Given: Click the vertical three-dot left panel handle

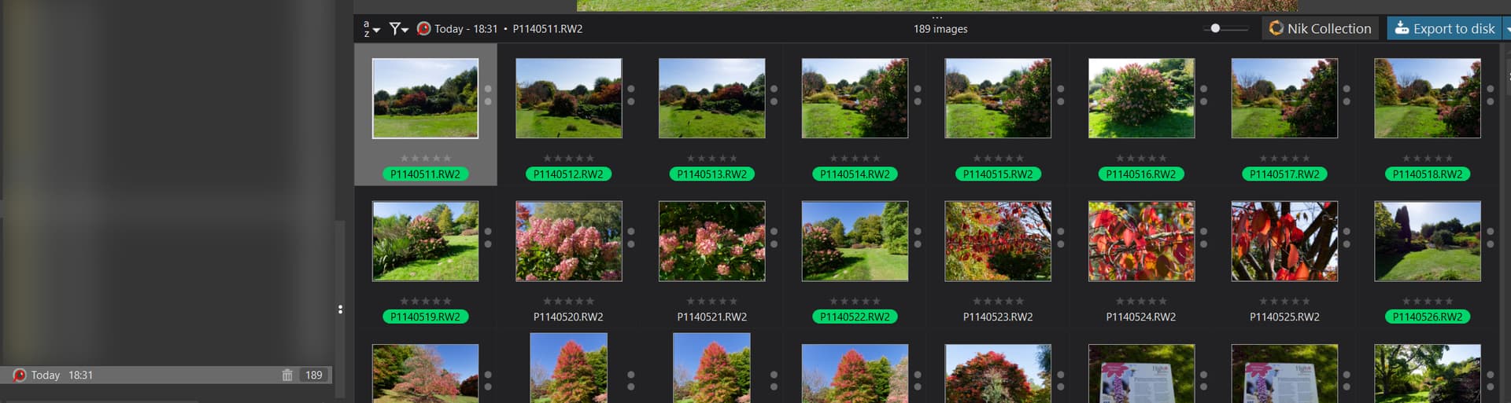Looking at the screenshot, I should click(340, 310).
